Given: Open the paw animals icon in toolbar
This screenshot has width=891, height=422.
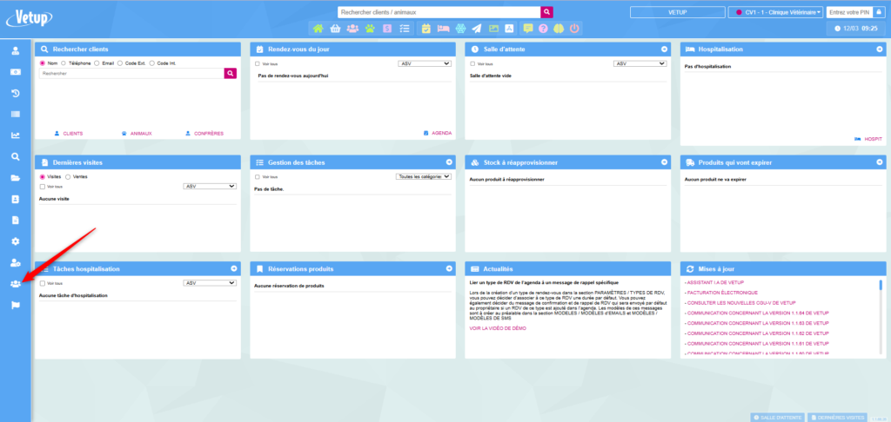Looking at the screenshot, I should [369, 29].
